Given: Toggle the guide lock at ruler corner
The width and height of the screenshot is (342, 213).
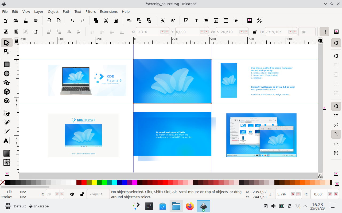Looking at the screenshot, I should pyautogui.click(x=17, y=41).
